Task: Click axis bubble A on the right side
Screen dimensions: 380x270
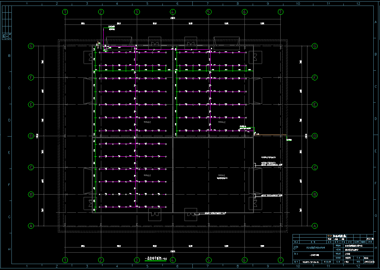Action: (315, 226)
